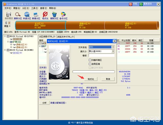Click the volume GUID zeros value
The width and height of the screenshot is (163, 125).
(x=80, y=97)
